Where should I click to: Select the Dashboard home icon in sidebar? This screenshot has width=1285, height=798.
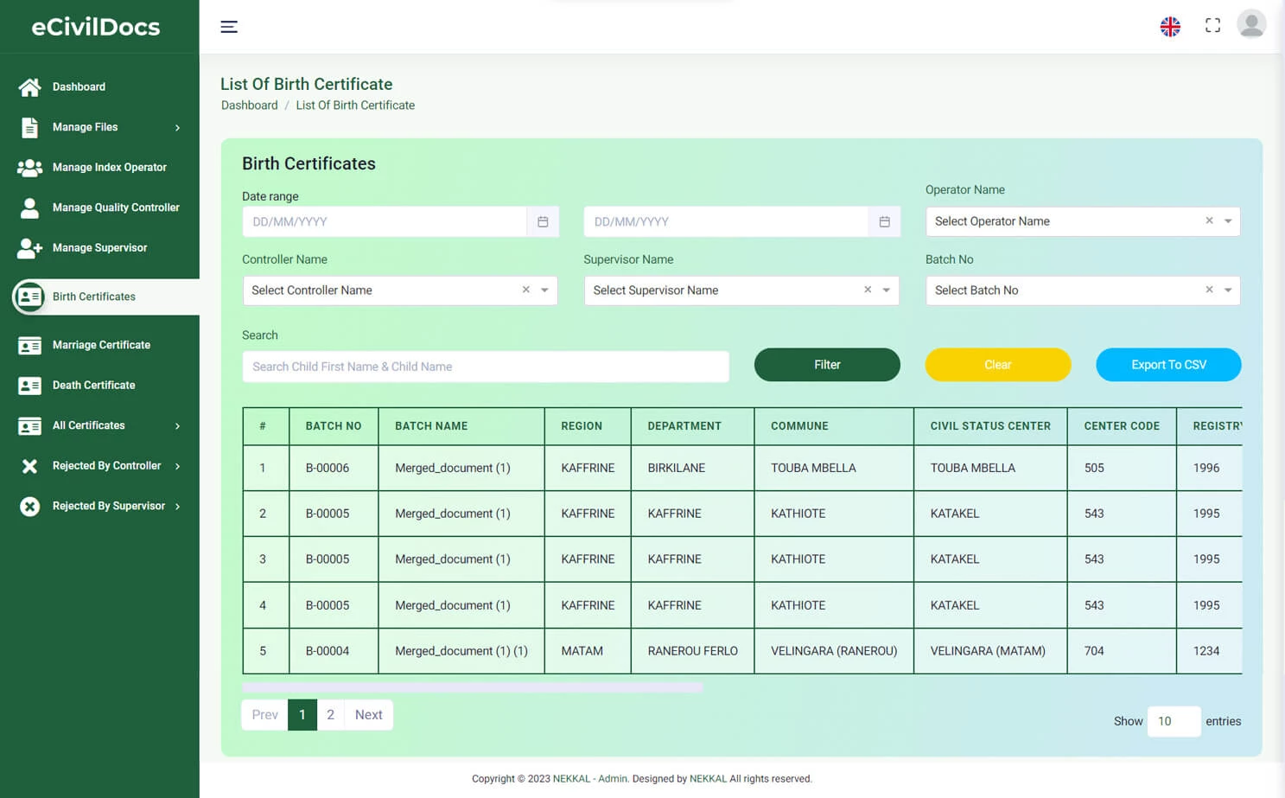coord(29,86)
